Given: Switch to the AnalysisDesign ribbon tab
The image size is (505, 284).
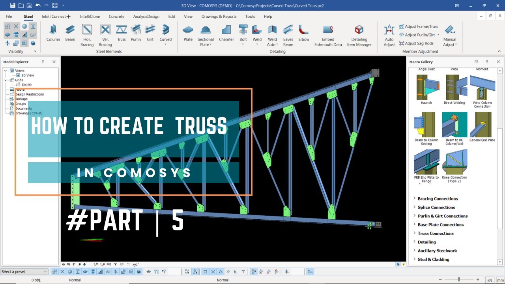Looking at the screenshot, I should click(x=146, y=17).
